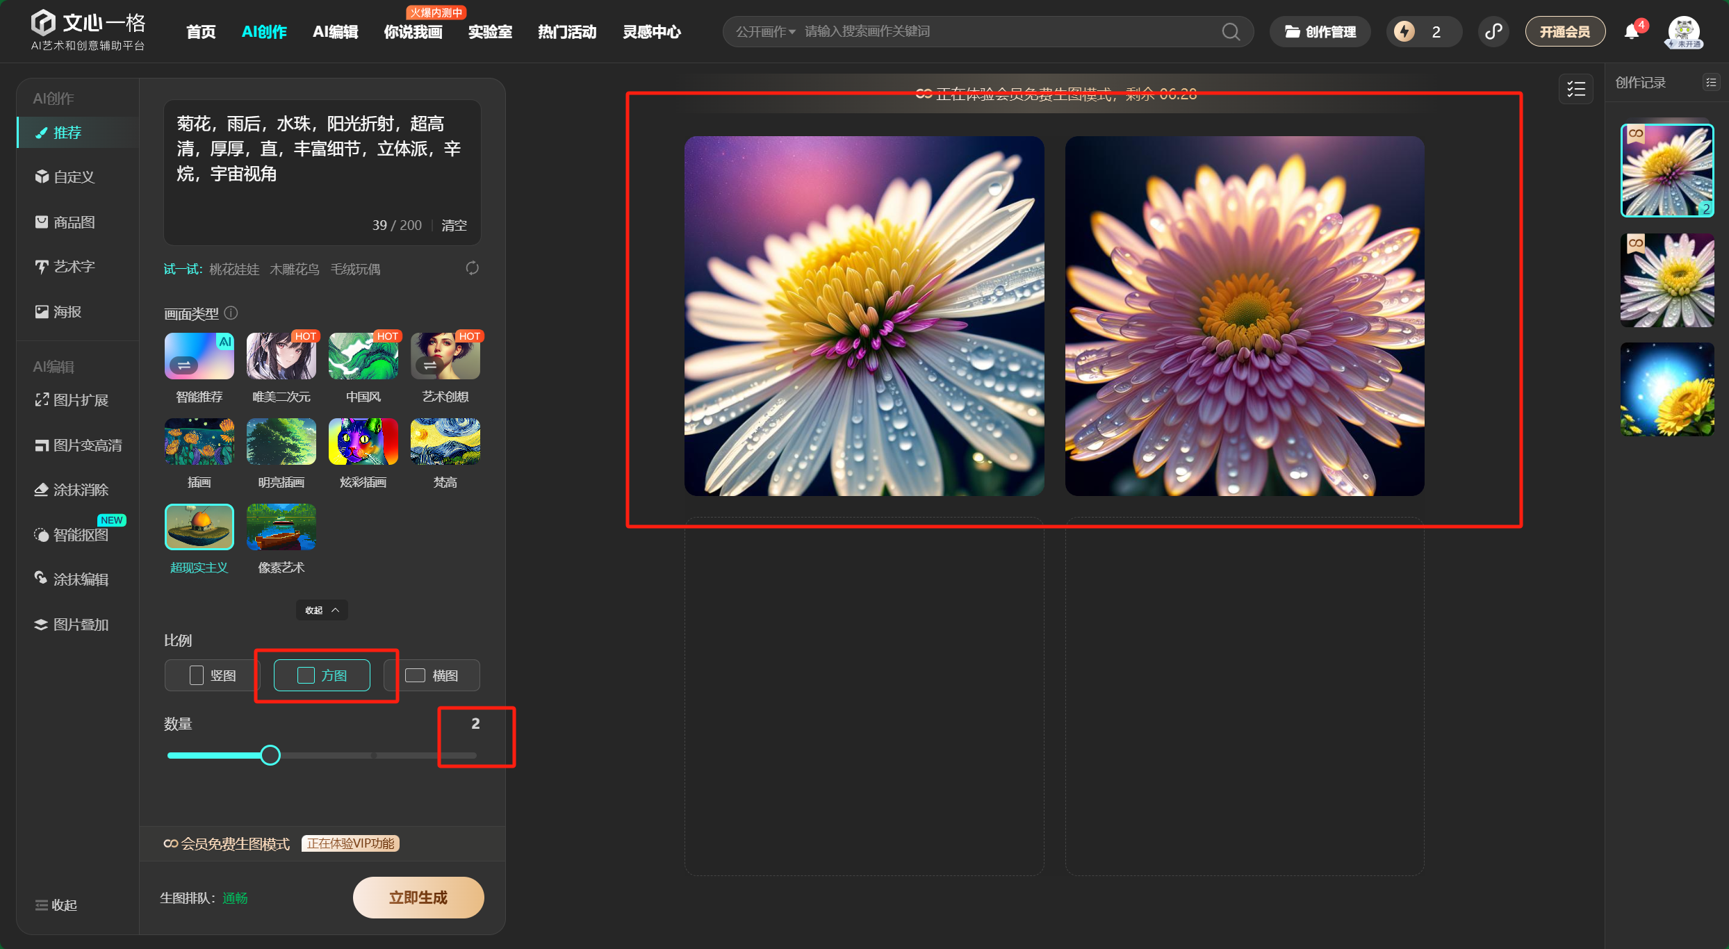Click the info icon beside 画面类型
1729x949 pixels.
coord(231,313)
